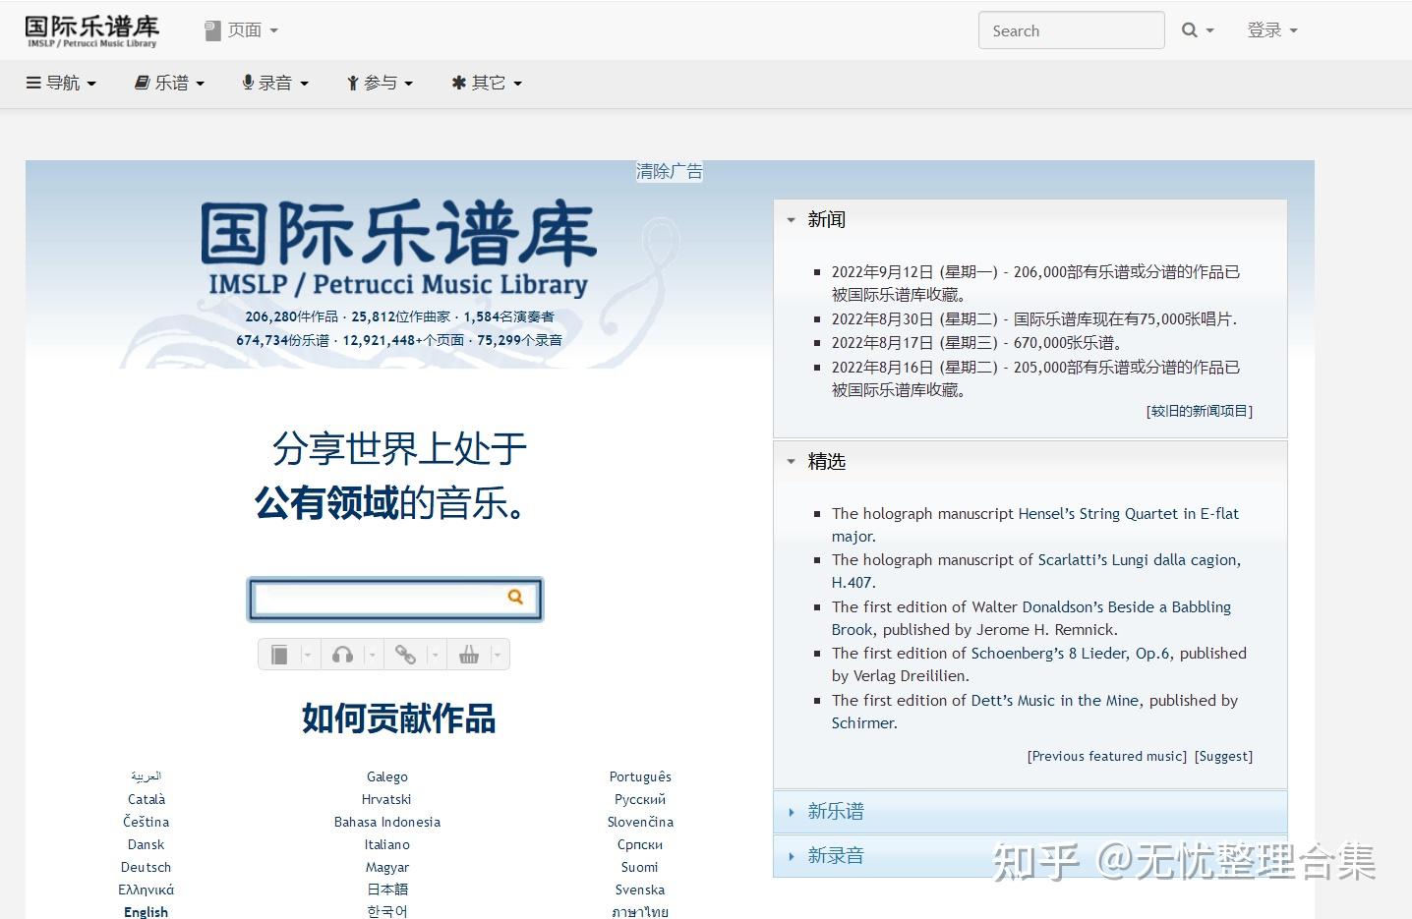Click the book scores search icon
This screenshot has height=919, width=1412.
point(279,655)
